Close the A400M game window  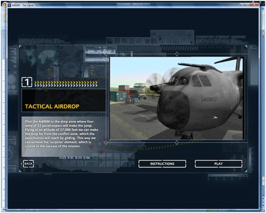tap(254, 4)
